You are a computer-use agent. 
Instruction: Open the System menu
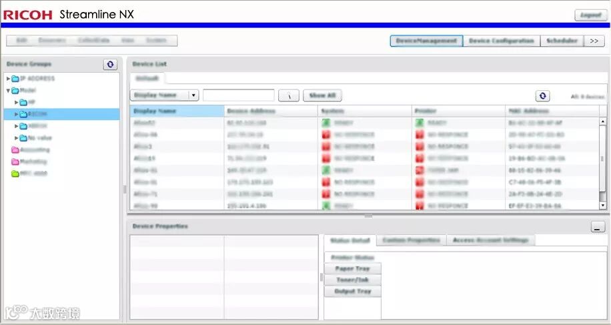coord(156,41)
